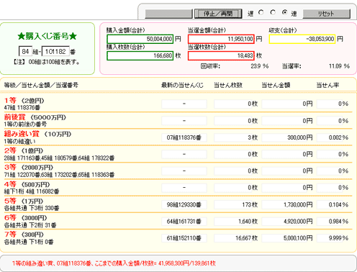
Task: Click the 組 number field showing 84
Action: [25, 51]
